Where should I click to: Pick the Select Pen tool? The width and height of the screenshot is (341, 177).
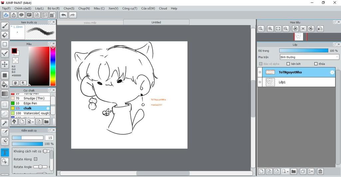[x=5, y=132]
